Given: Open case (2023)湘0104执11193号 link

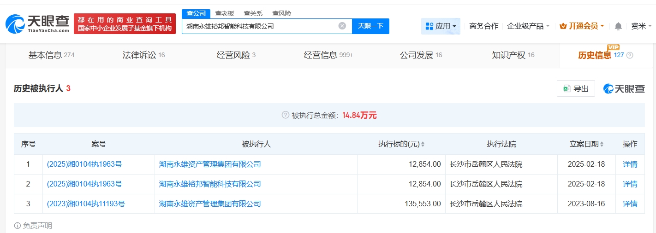Looking at the screenshot, I should click(86, 204).
